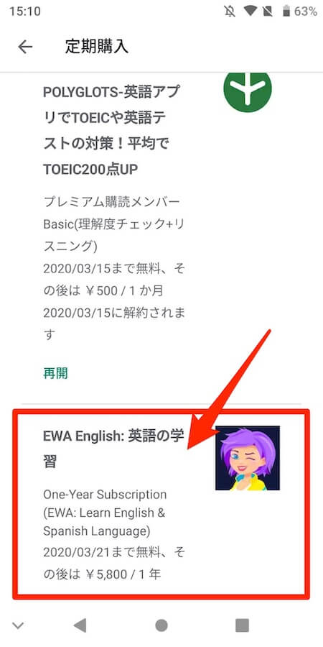The height and width of the screenshot is (647, 323).
Task: Tap the Android back triangle navigation button
Action: [80, 625]
